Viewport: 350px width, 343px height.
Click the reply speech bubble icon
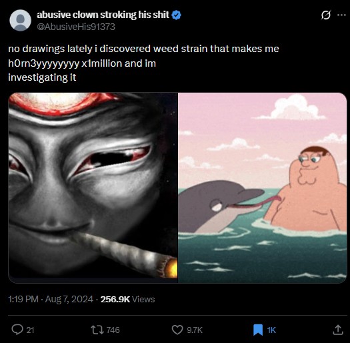pyautogui.click(x=17, y=330)
